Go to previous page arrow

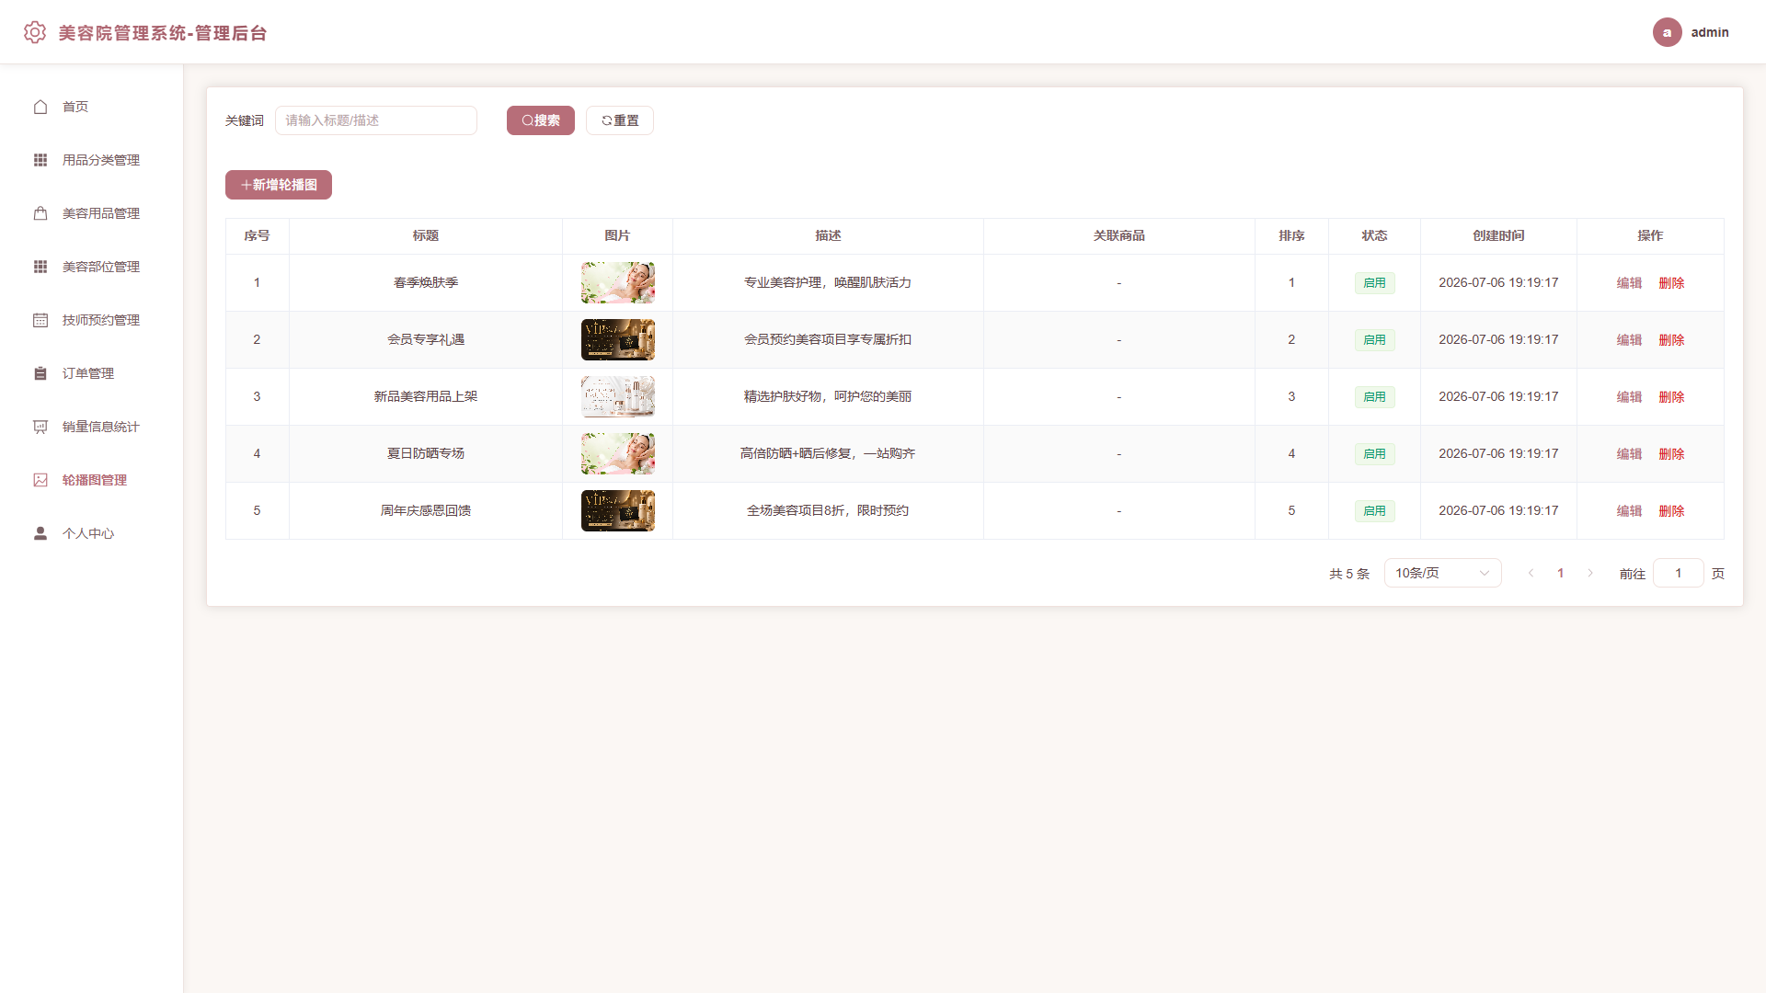[x=1531, y=573]
